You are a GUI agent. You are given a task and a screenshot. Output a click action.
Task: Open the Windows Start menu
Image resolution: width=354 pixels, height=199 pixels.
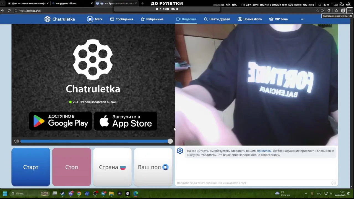pyautogui.click(x=5, y=193)
